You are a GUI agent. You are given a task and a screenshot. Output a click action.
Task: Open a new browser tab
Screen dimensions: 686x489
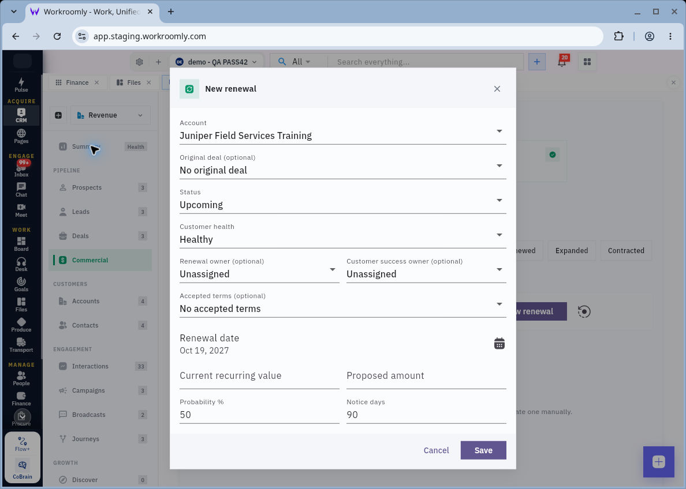[170, 12]
